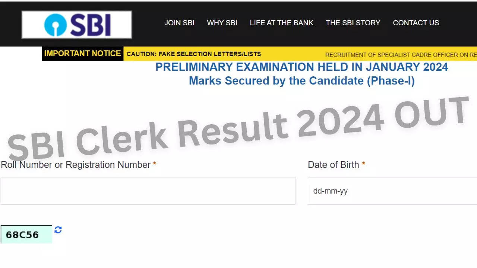477x268 pixels.
Task: Click the PRELIMINARY EXAMINATION heading
Action: pos(302,67)
